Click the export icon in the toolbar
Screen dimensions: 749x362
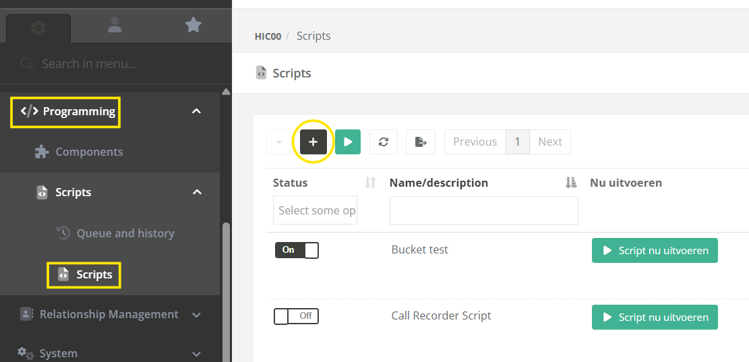coord(421,142)
